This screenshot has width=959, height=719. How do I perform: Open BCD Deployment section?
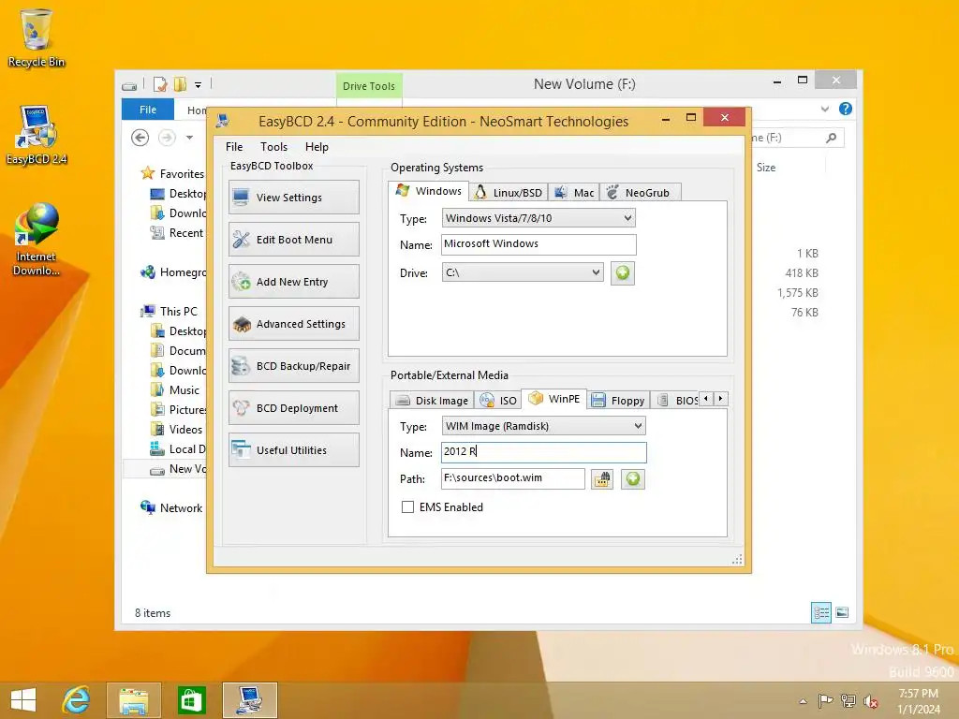[x=293, y=408]
